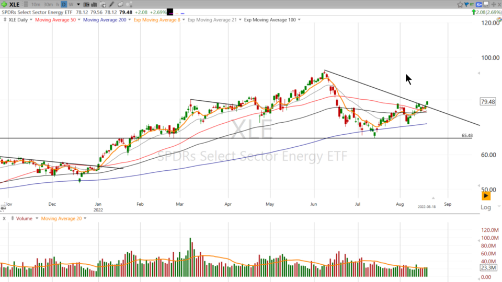502x282 pixels.
Task: Click the 2022-08-18 date marker
Action: pos(427,207)
